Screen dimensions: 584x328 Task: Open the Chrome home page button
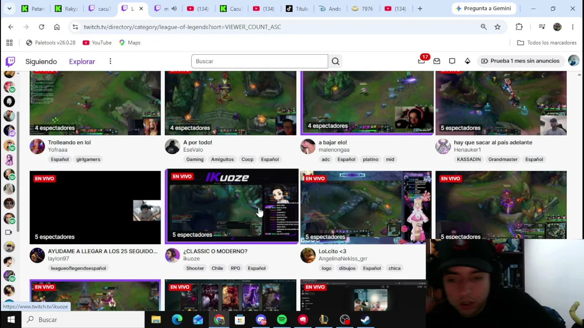pos(57,27)
